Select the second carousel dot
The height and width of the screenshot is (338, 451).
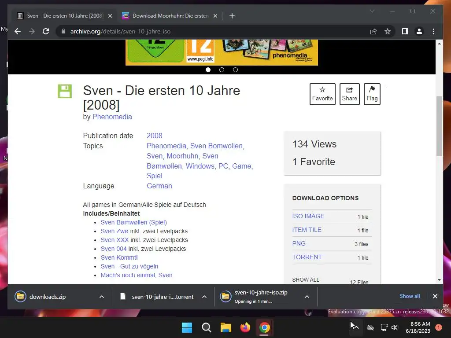[x=222, y=70]
